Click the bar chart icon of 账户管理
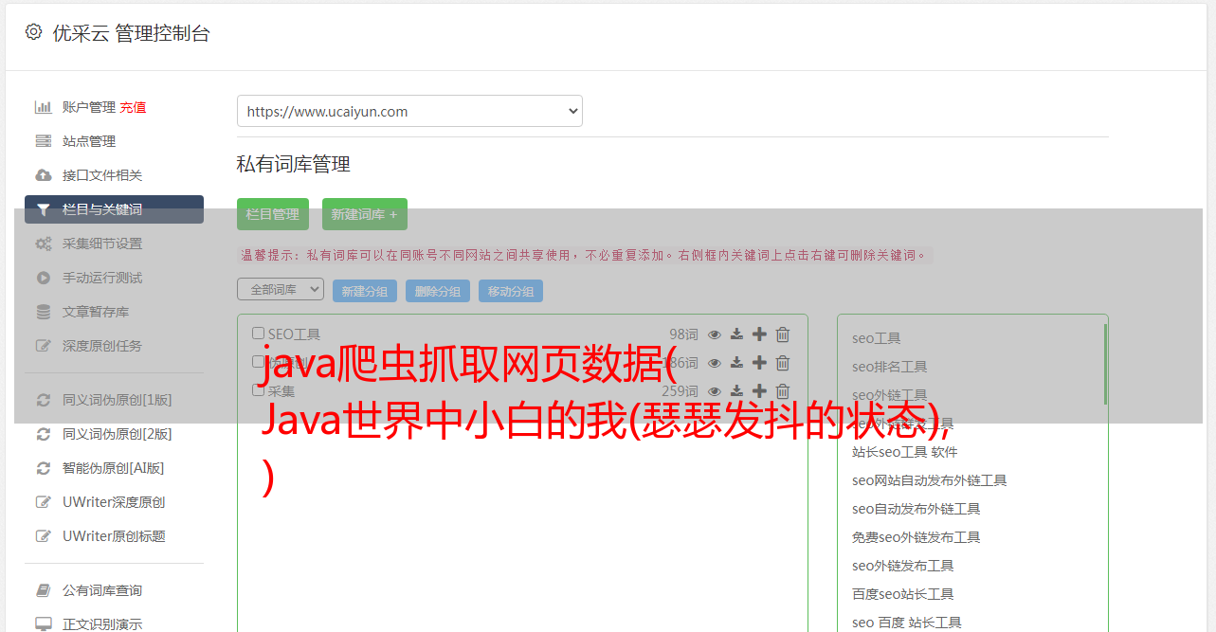Screen dimensions: 1216x632 (44, 107)
